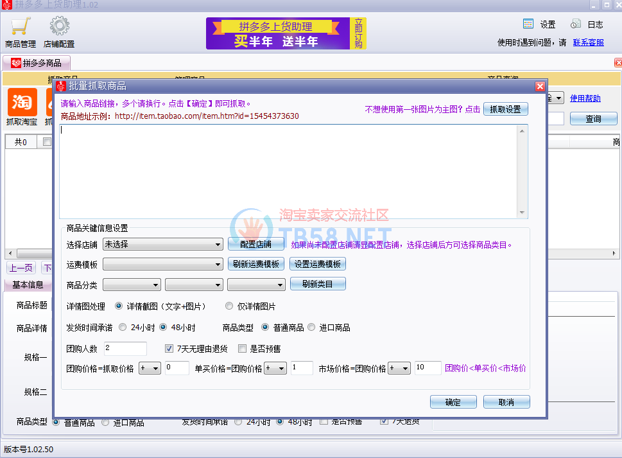This screenshot has height=458, width=622.
Task: Open the 基本信息 tab in main window
Action: 28,285
